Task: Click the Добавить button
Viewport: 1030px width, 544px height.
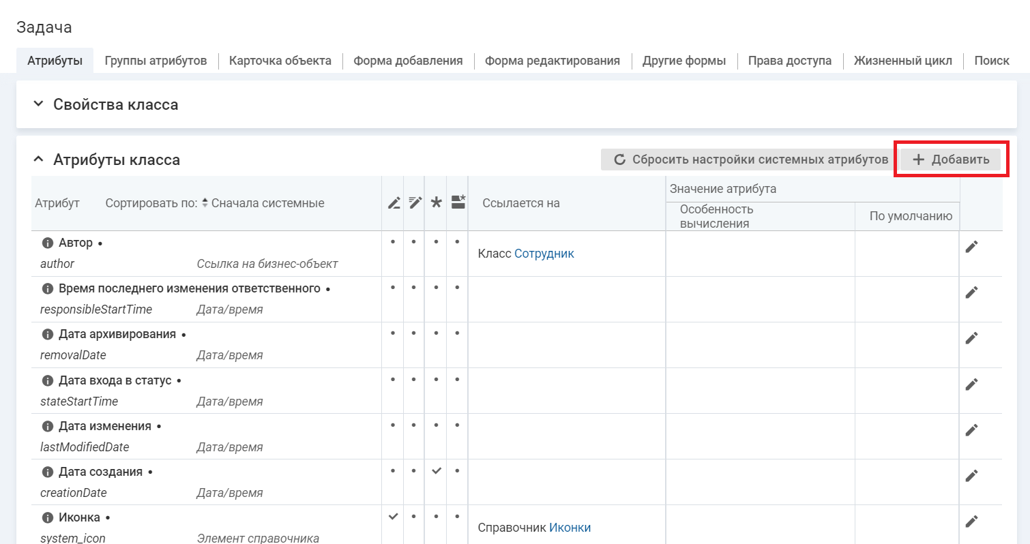Action: [x=950, y=160]
